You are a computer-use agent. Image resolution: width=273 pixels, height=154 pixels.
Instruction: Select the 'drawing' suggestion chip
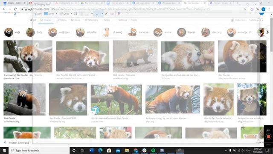point(113,32)
